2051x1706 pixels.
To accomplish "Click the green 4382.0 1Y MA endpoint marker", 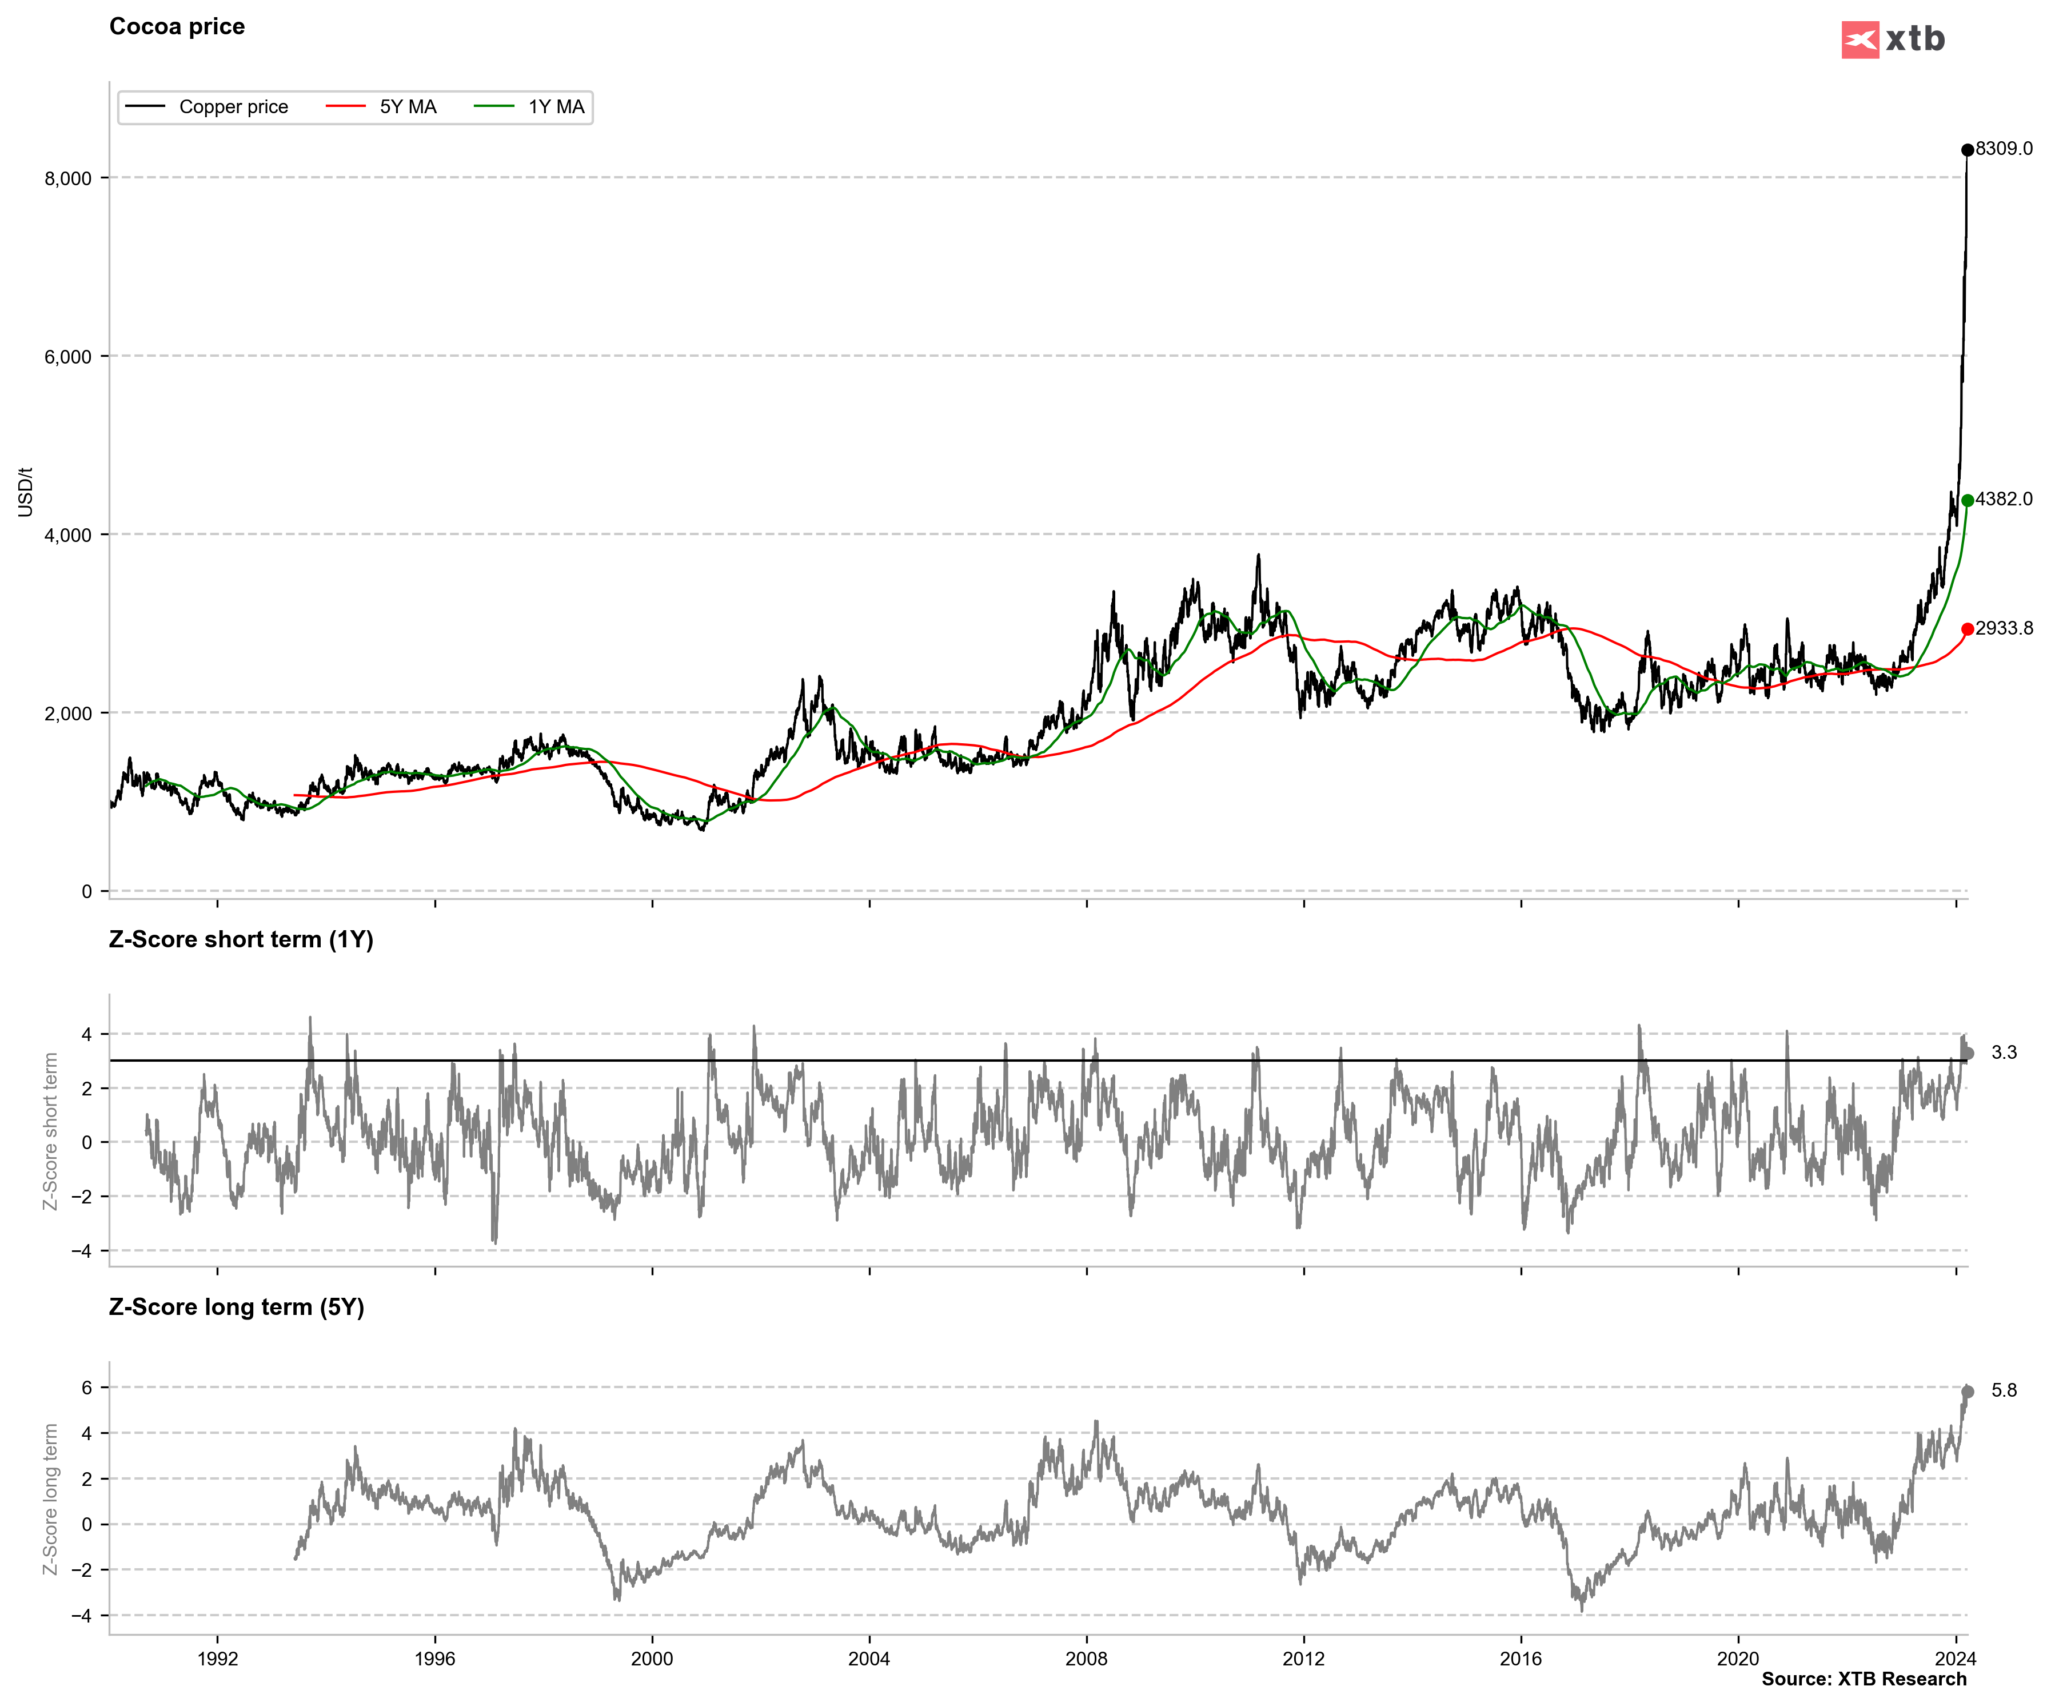I will click(x=1967, y=500).
